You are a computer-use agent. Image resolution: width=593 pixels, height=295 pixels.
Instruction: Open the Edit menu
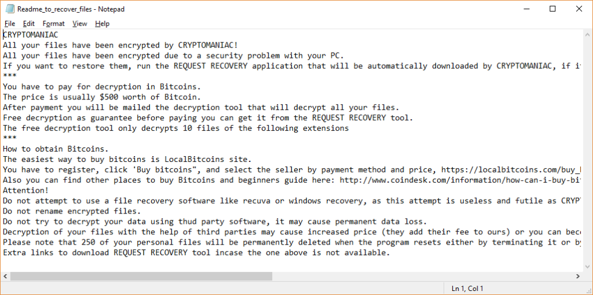coord(29,24)
